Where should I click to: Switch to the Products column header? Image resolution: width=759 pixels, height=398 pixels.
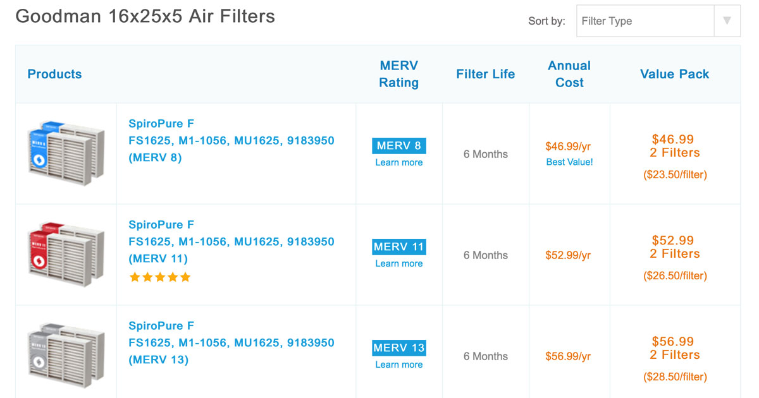[x=54, y=74]
